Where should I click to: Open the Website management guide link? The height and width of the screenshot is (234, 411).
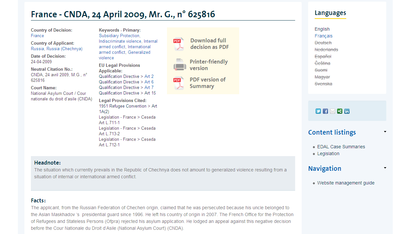[346, 183]
